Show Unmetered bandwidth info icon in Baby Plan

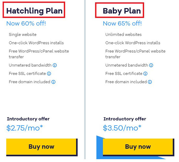point(151,65)
